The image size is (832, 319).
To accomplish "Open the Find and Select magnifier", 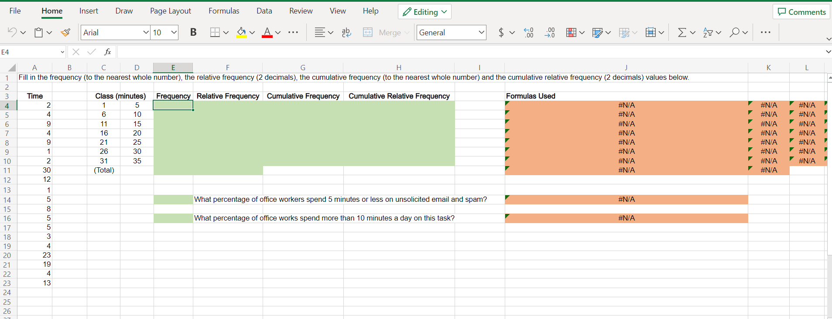I will coord(735,32).
